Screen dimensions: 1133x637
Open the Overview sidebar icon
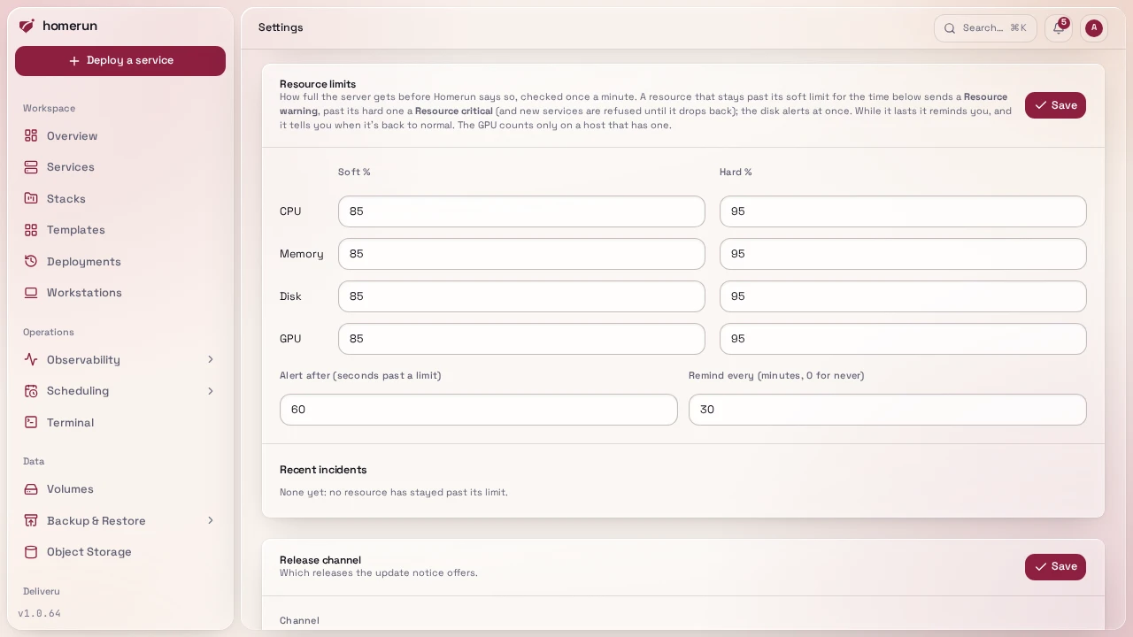(x=31, y=135)
